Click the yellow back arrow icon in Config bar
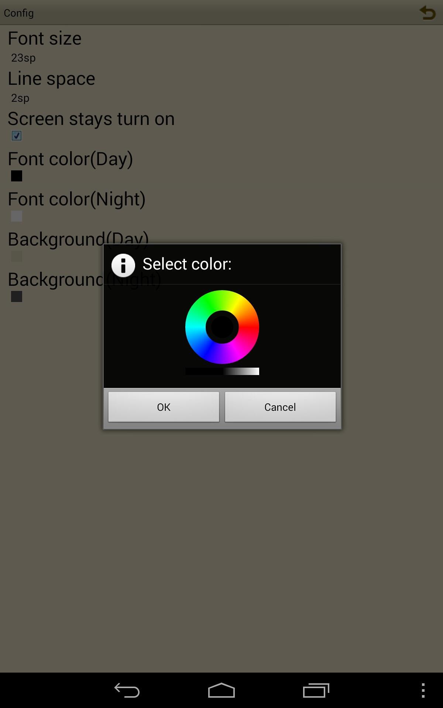443x708 pixels. (x=427, y=13)
